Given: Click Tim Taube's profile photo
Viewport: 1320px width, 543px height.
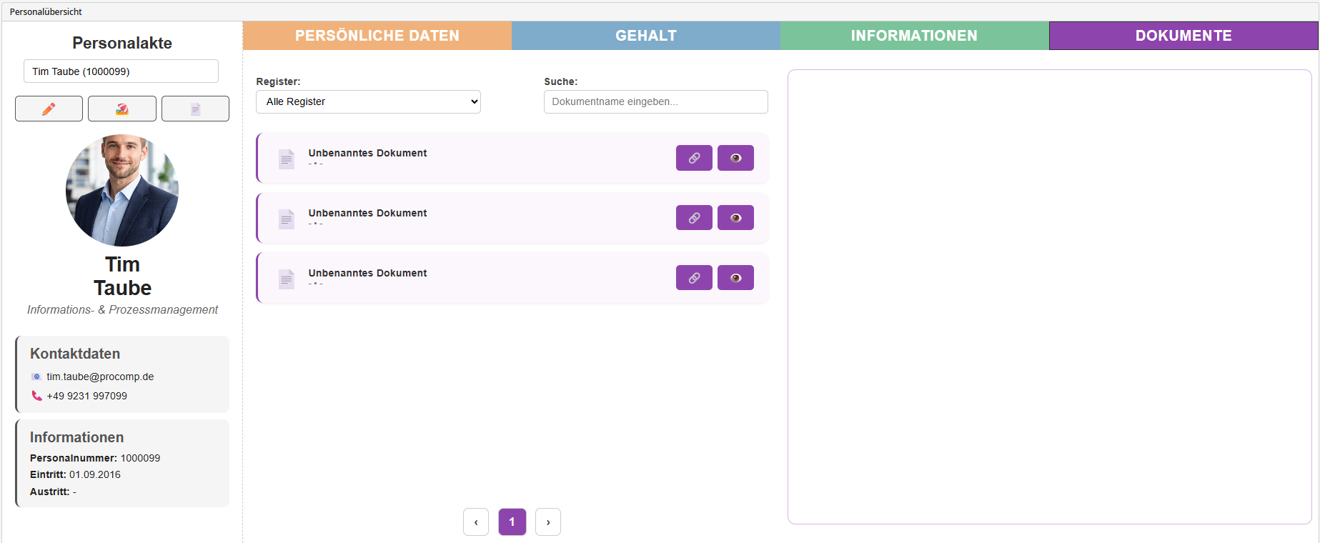Looking at the screenshot, I should pyautogui.click(x=122, y=190).
